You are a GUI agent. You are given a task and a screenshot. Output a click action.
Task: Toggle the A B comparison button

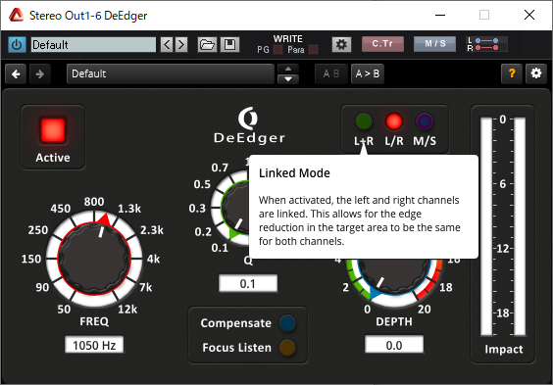(x=331, y=74)
